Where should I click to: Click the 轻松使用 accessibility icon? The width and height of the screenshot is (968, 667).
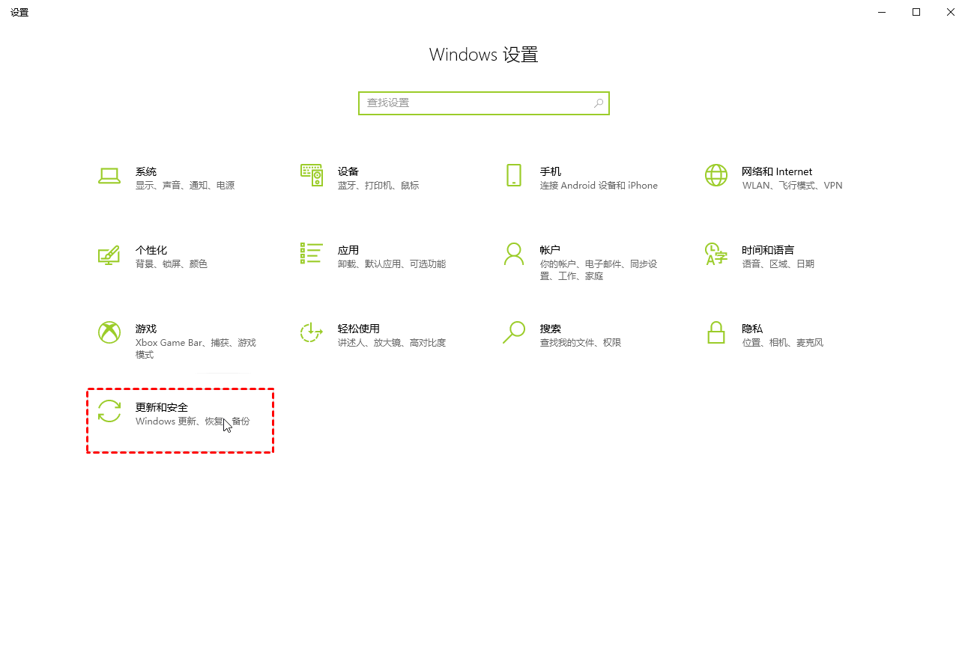312,332
